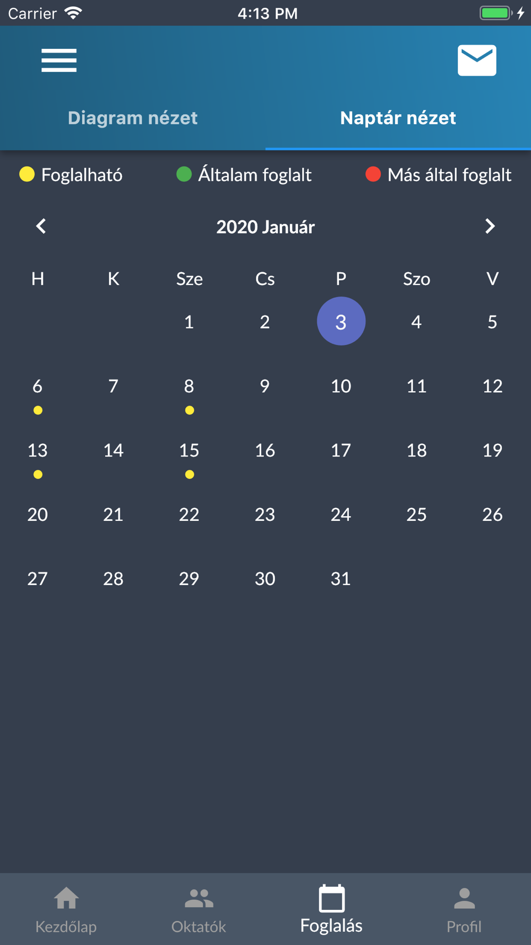Click the green Általam foglalt dot
The height and width of the screenshot is (945, 531).
point(184,174)
